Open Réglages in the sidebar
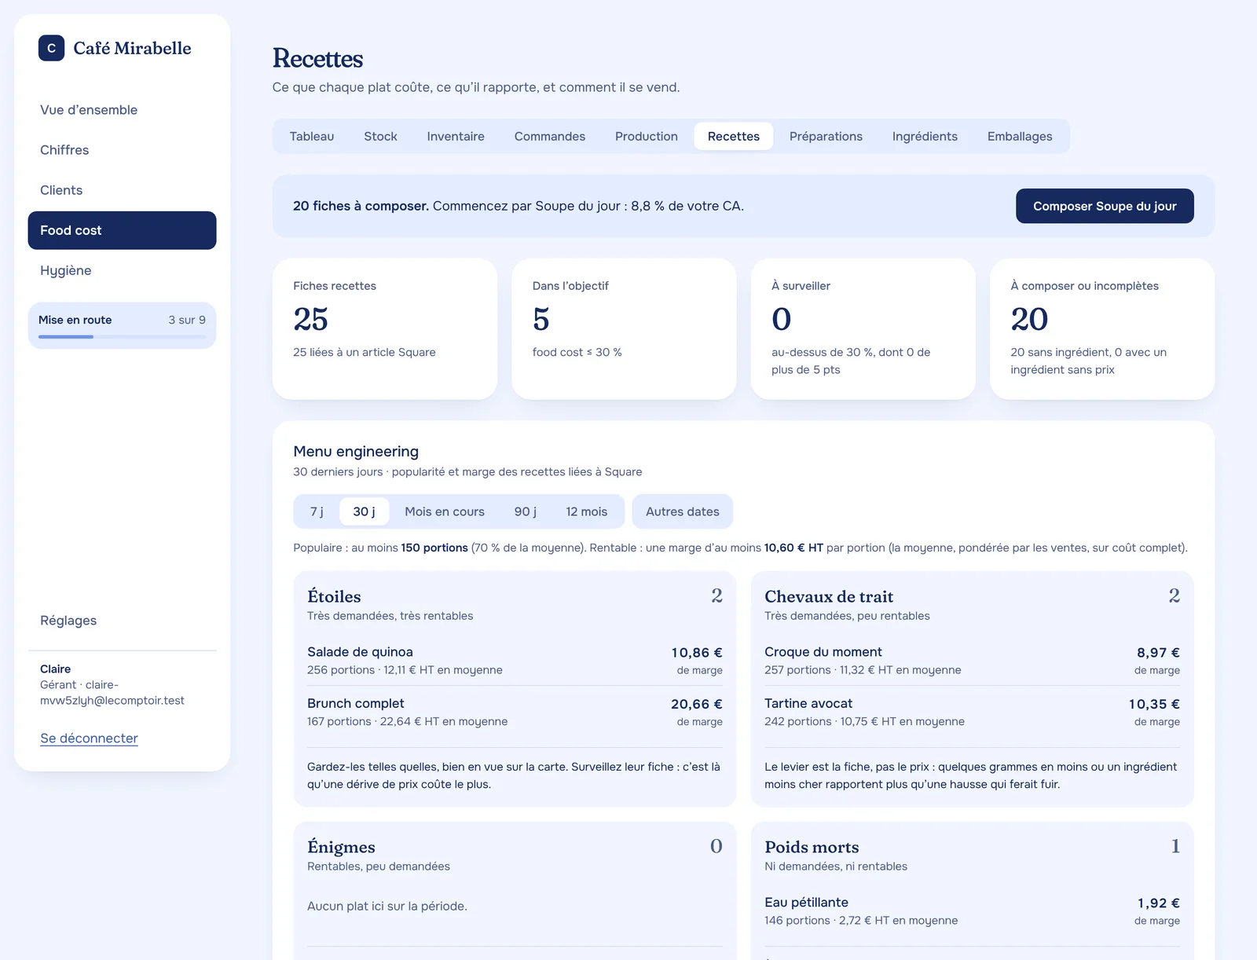 point(122,621)
